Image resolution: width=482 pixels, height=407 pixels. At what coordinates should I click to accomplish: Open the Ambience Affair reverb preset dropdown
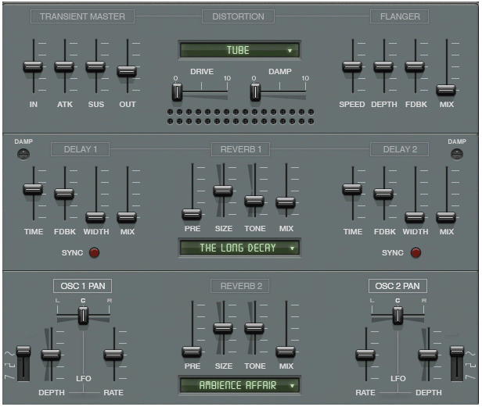[239, 385]
